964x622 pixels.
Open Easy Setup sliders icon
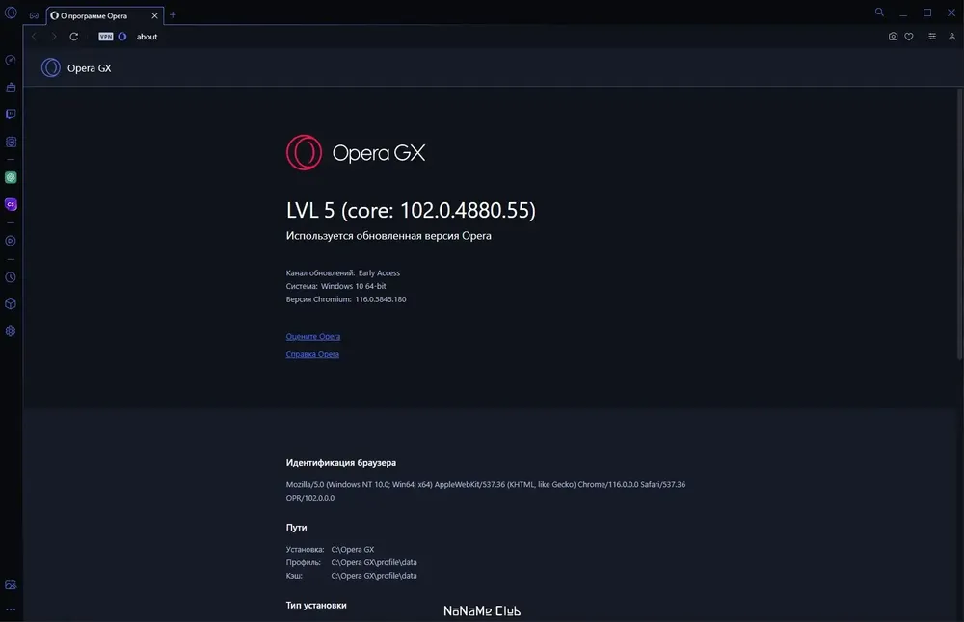pos(932,37)
